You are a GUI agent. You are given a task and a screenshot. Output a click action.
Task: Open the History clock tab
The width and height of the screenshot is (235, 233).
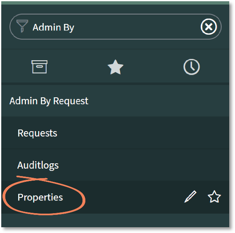(x=192, y=67)
